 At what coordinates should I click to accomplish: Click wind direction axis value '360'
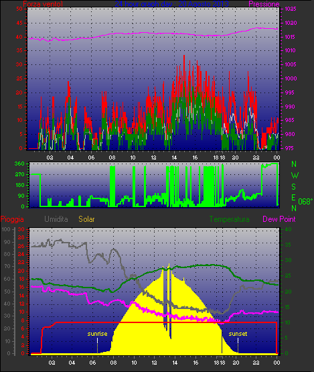19,164
